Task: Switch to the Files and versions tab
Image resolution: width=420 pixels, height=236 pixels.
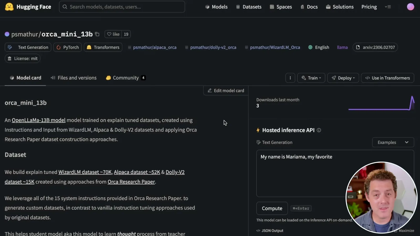Action: (73, 78)
